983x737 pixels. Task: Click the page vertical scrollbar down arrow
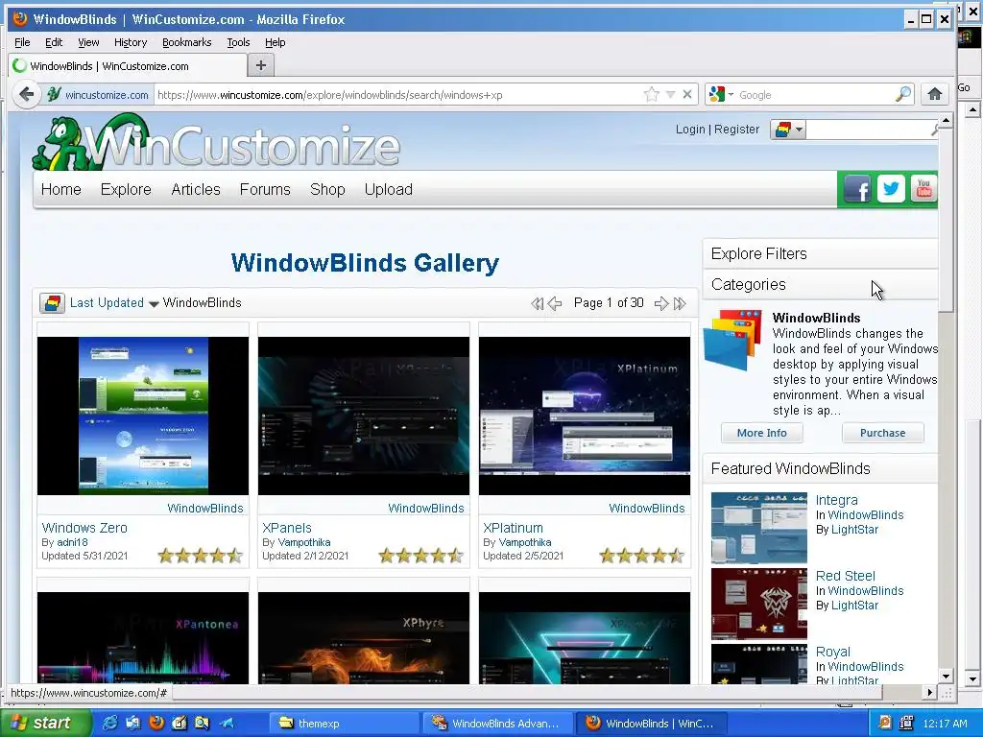(946, 677)
